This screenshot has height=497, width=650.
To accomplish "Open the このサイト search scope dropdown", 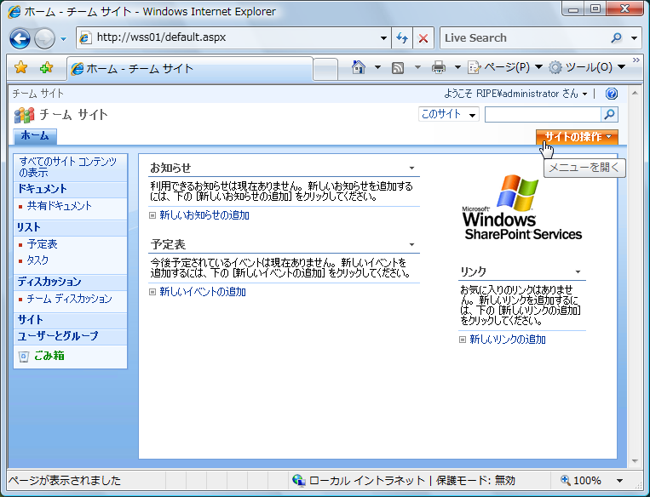I will [449, 114].
